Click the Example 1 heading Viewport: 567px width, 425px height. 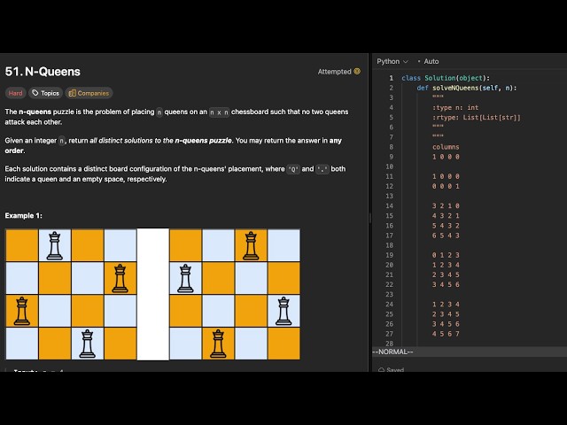pyautogui.click(x=24, y=216)
